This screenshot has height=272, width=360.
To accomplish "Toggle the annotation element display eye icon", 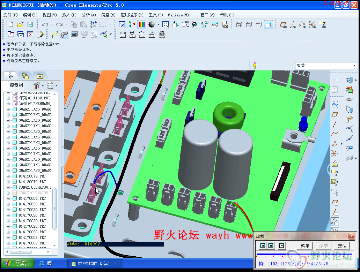I will [x=322, y=24].
